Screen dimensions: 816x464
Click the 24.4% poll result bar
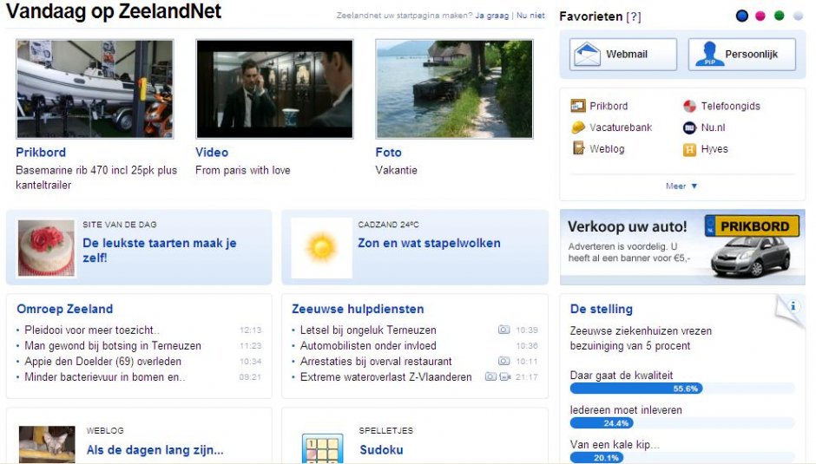pos(601,423)
